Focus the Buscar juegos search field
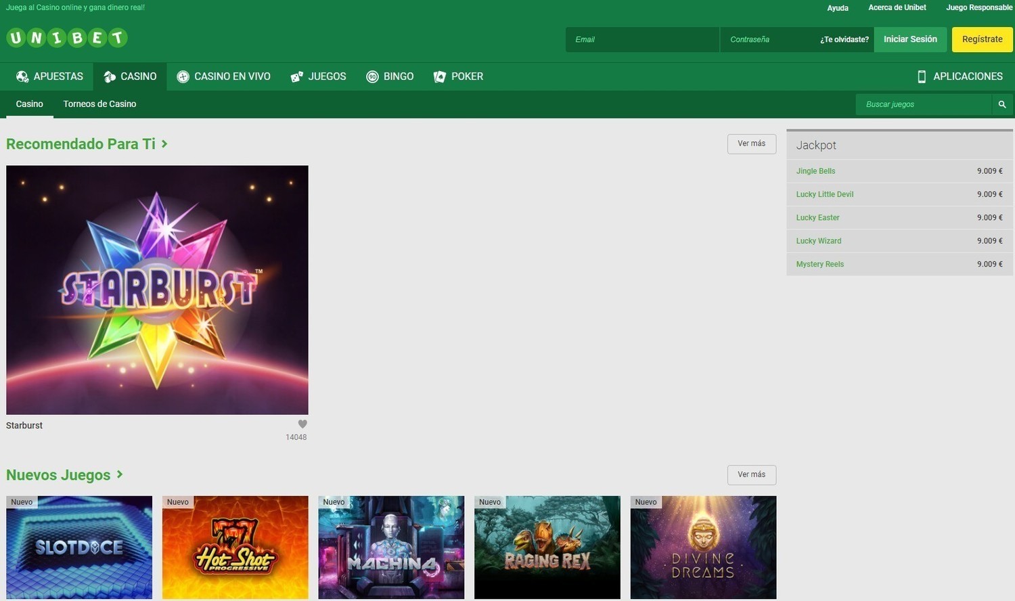Viewport: 1015px width, 601px height. click(x=924, y=104)
